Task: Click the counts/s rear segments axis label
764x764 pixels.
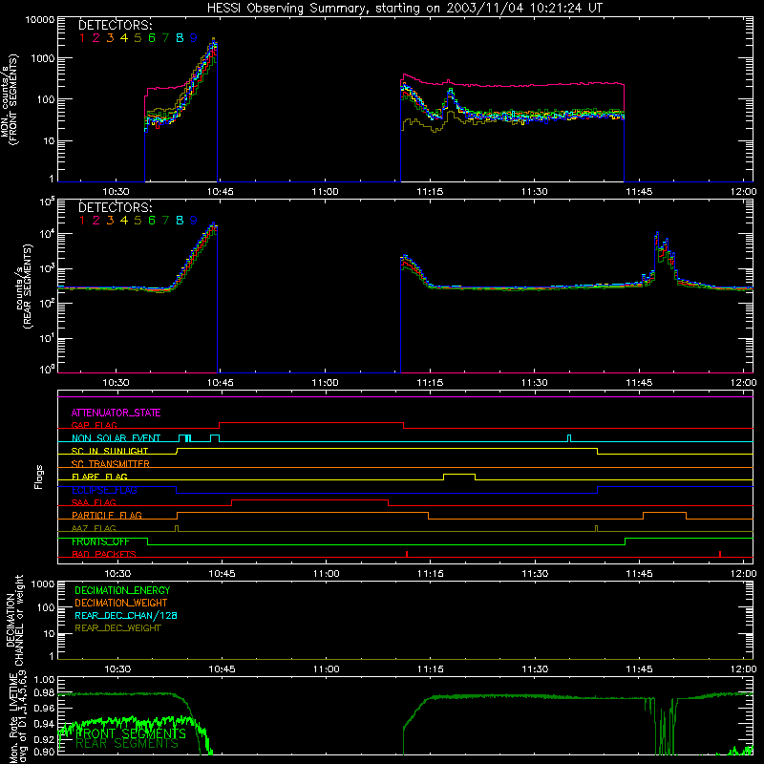Action: (x=24, y=286)
